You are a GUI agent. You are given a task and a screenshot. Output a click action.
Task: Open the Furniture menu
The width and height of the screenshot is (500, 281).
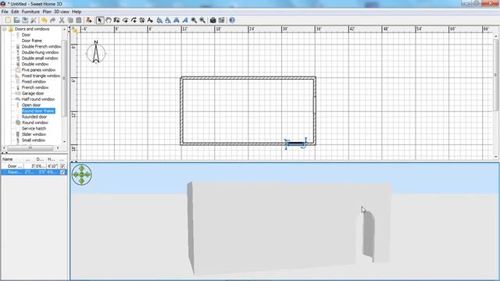click(30, 12)
